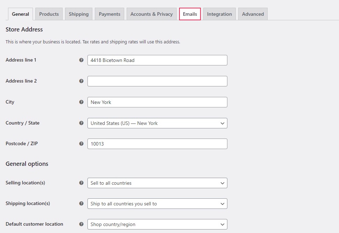Image resolution: width=339 pixels, height=233 pixels.
Task: Click the Postcode / ZIP input
Action: [x=157, y=144]
